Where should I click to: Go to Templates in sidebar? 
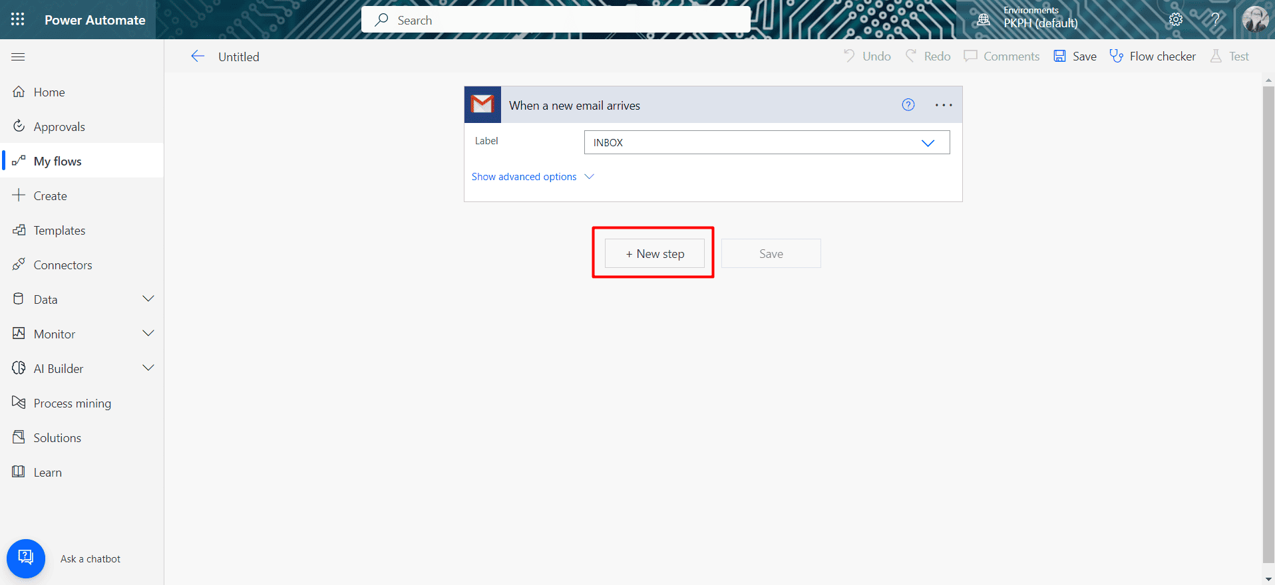[x=59, y=231]
